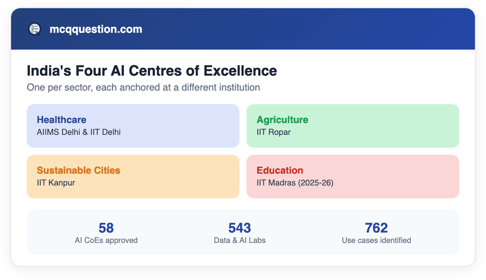Select the Education card
Screen dimensions: 486x280
[x=352, y=176]
